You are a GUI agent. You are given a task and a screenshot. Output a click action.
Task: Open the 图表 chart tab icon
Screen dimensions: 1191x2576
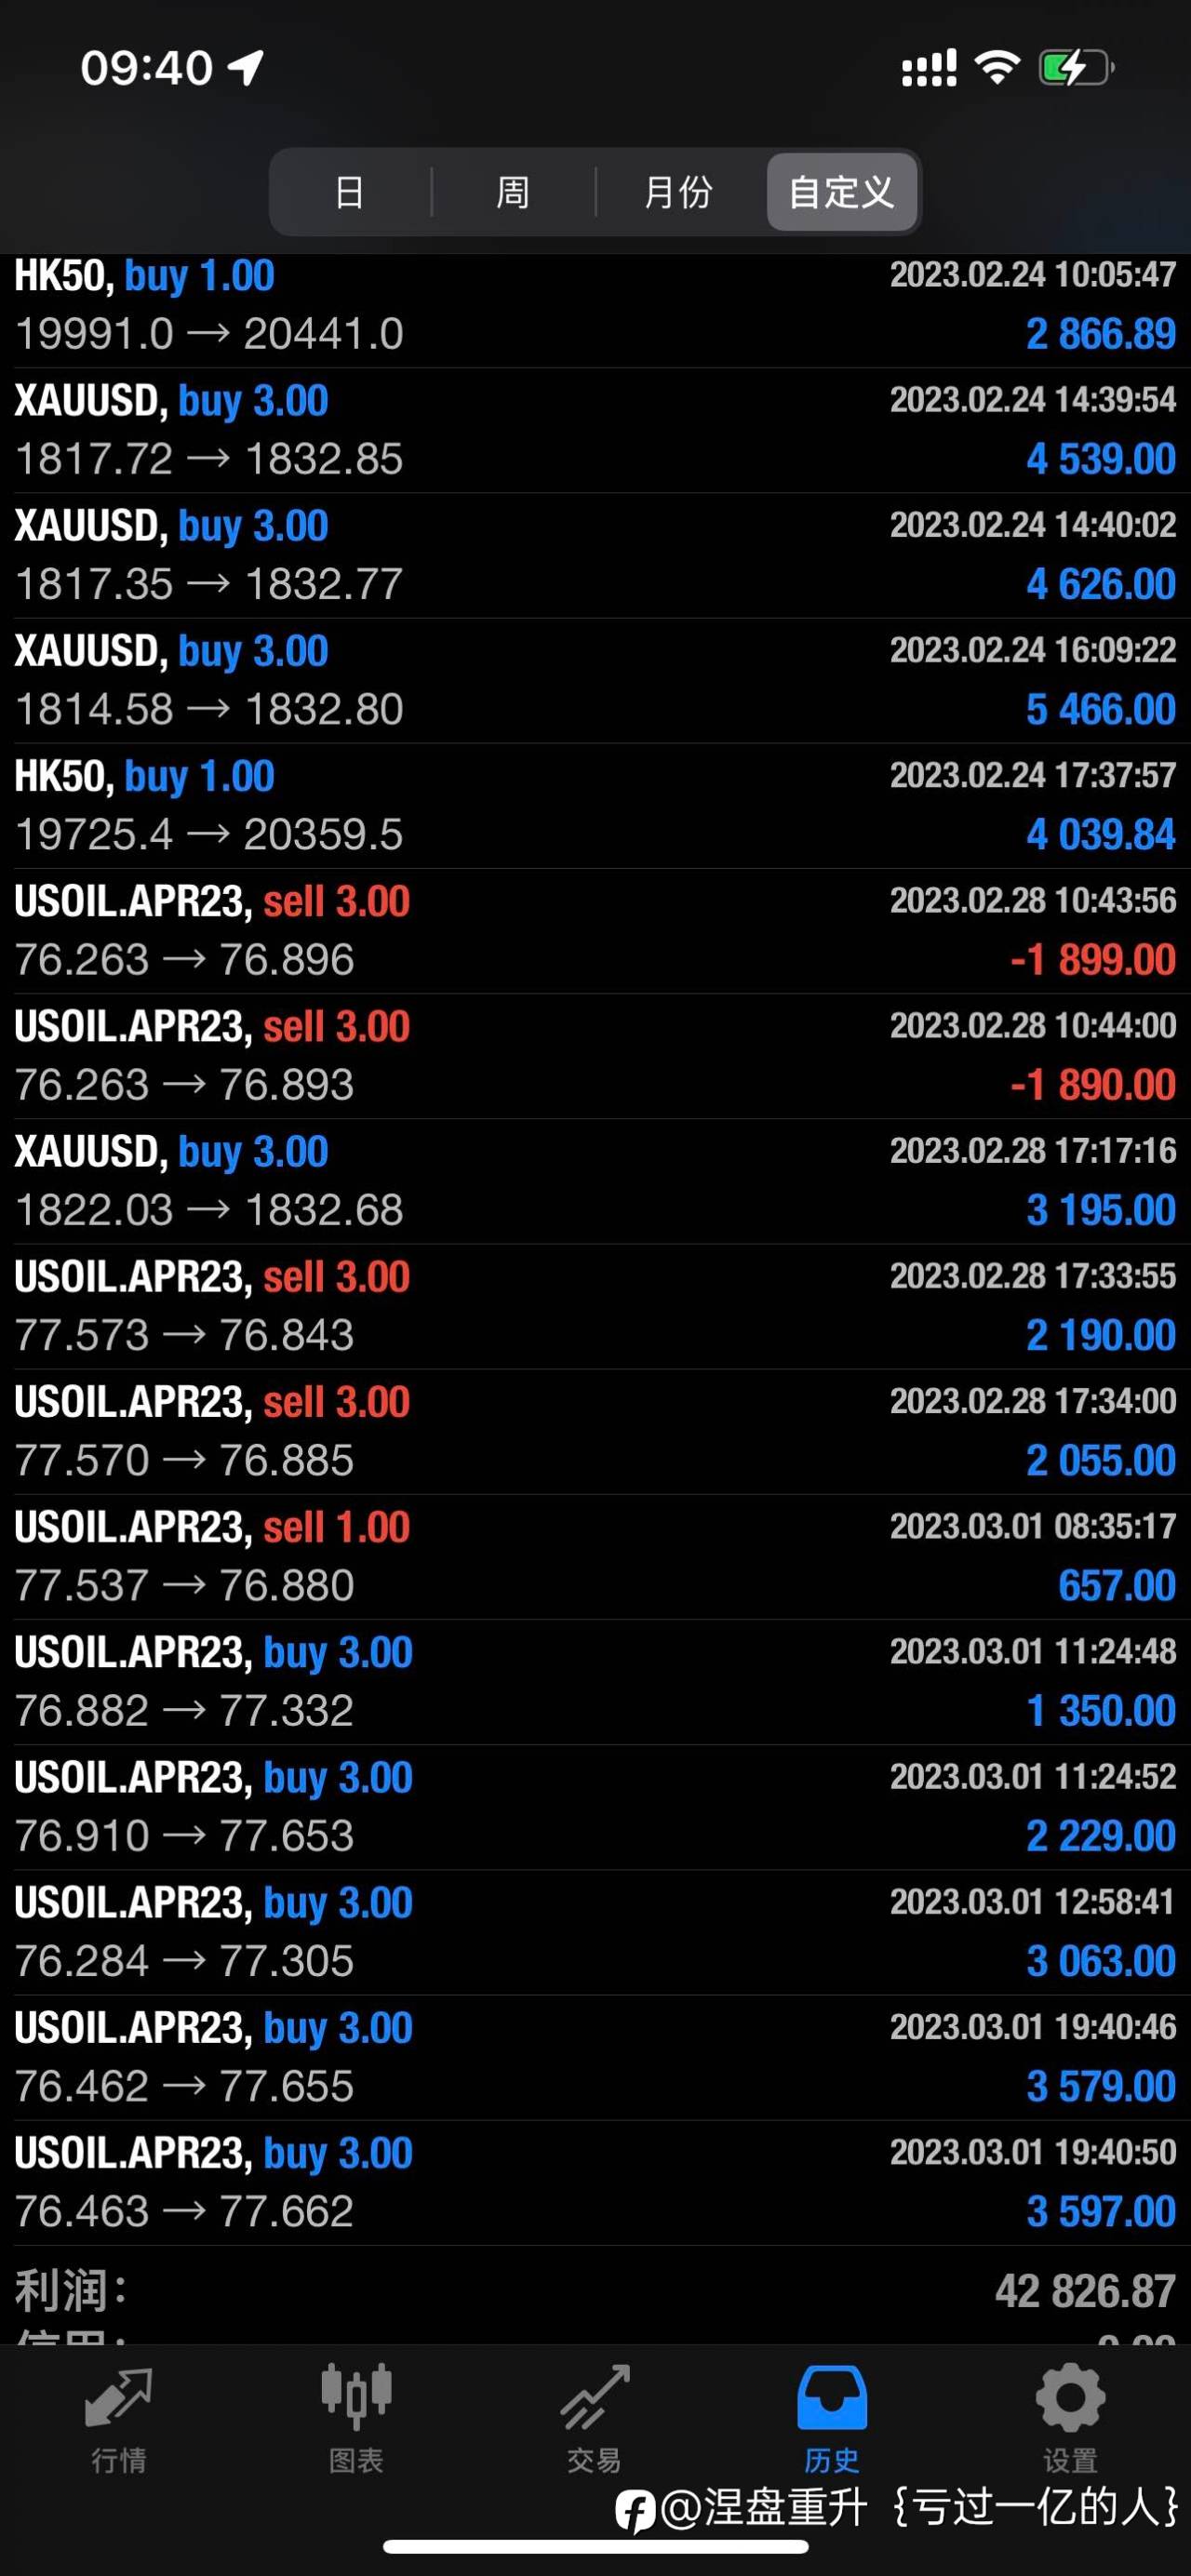point(356,2398)
